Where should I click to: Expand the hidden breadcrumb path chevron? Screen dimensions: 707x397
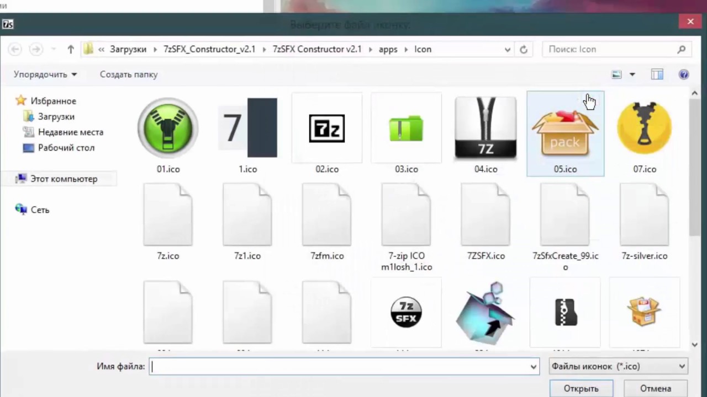(102, 49)
